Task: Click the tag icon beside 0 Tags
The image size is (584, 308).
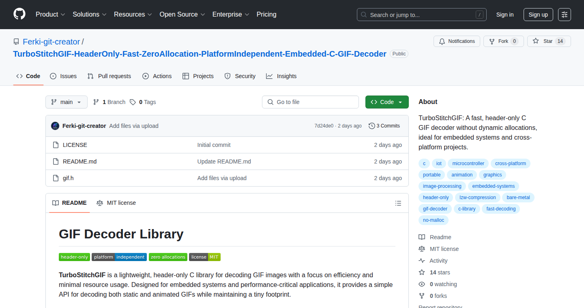Action: (133, 102)
